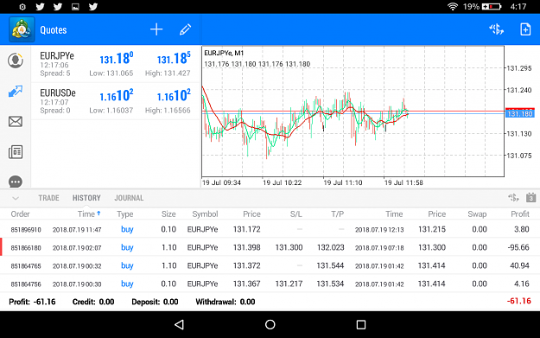This screenshot has height=338, width=540.
Task: Sort history by Size column header
Action: tap(168, 214)
